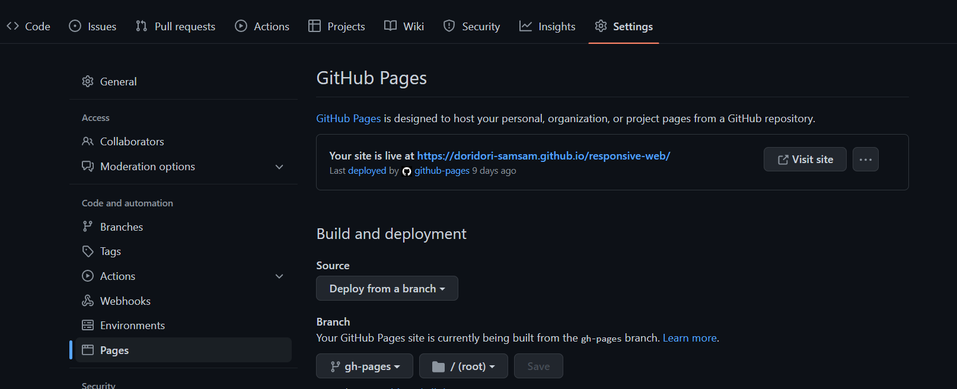The image size is (957, 389).
Task: Select Pages in the sidebar
Action: (183, 350)
